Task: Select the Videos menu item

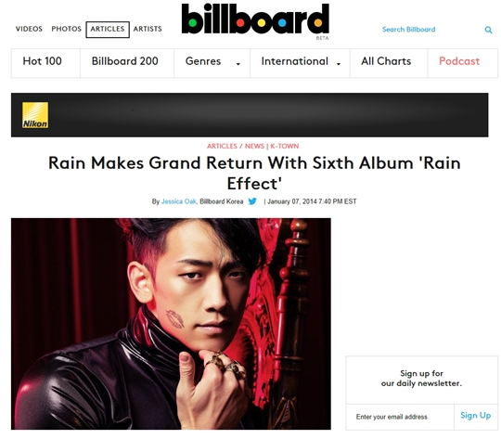Action: coord(29,29)
